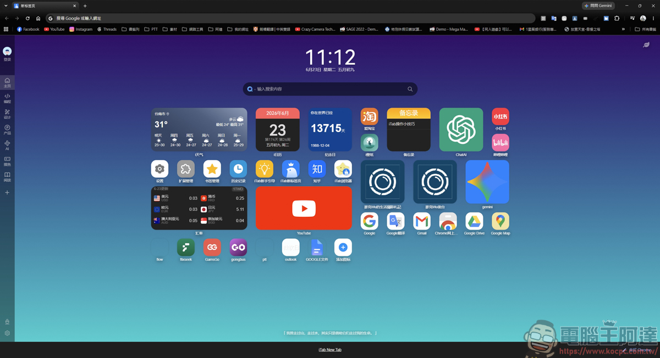Image resolution: width=660 pixels, height=358 pixels.
Task: Select the 主页 home sidebar tab
Action: pos(7,83)
